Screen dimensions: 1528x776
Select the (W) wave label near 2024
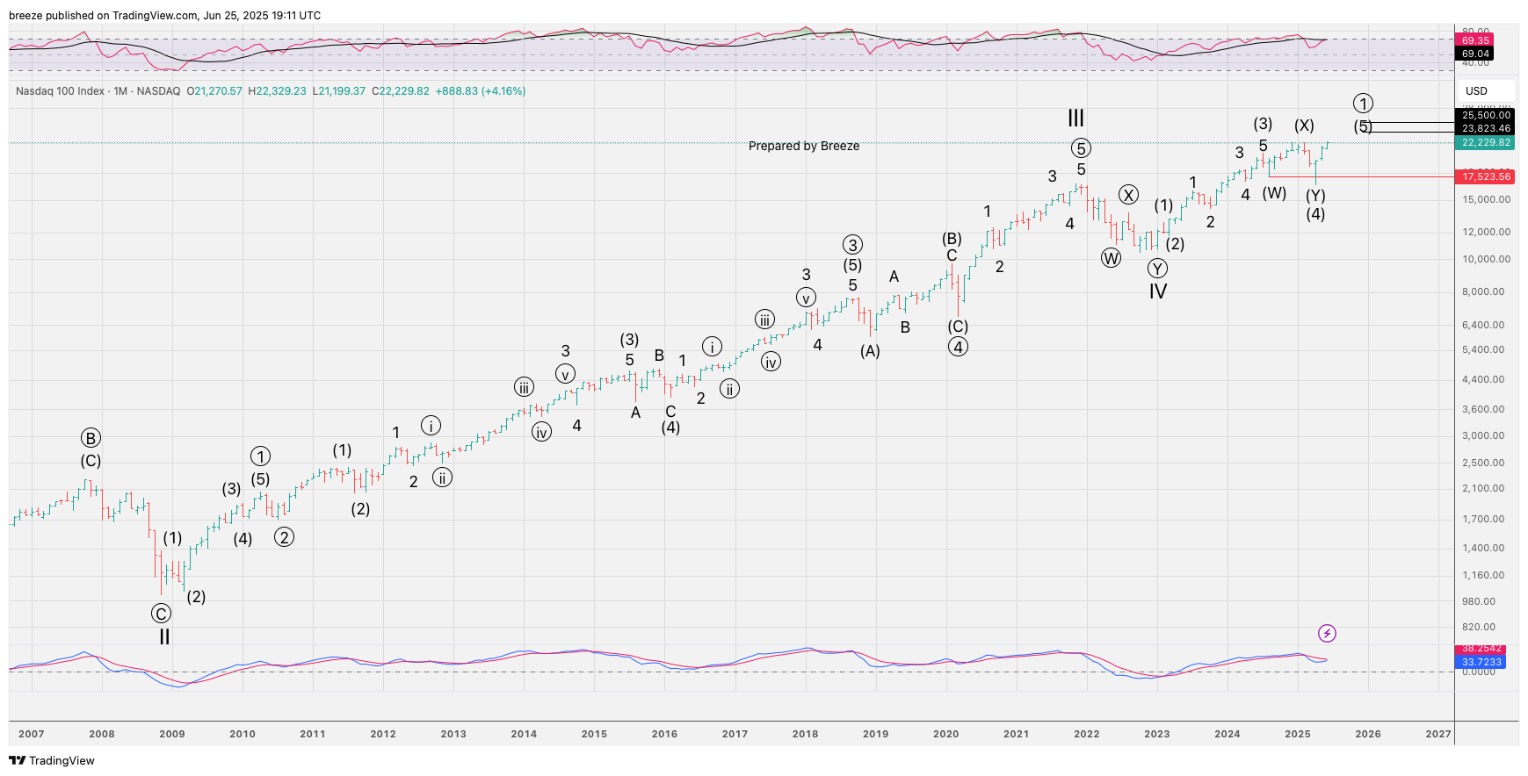coord(1274,193)
